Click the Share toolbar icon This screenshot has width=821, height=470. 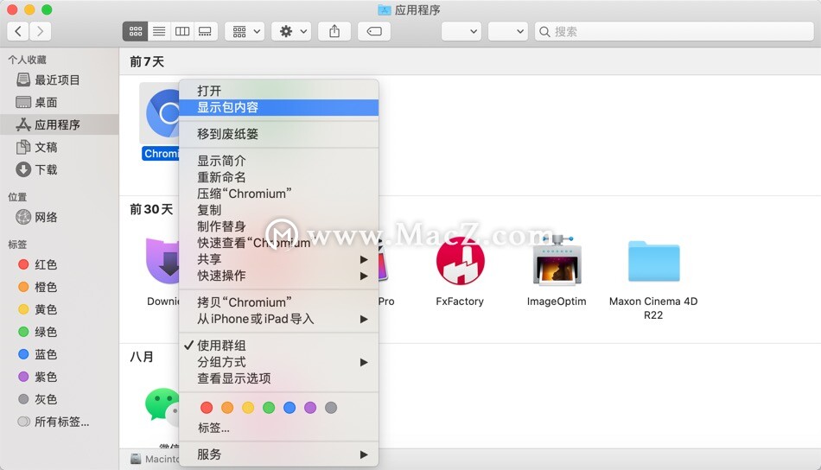pyautogui.click(x=334, y=31)
